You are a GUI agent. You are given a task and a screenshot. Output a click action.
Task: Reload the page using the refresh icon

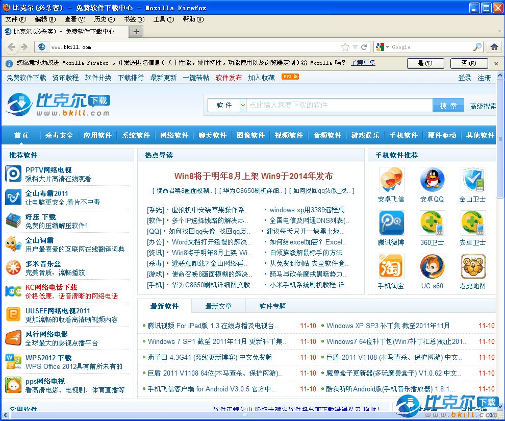pyautogui.click(x=364, y=47)
